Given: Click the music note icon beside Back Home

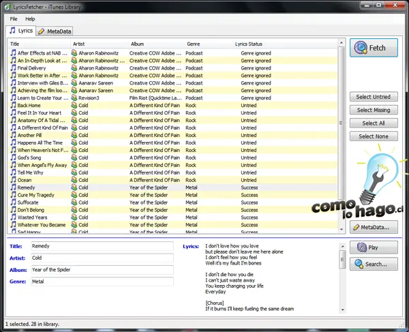Looking at the screenshot, I should (13, 105).
